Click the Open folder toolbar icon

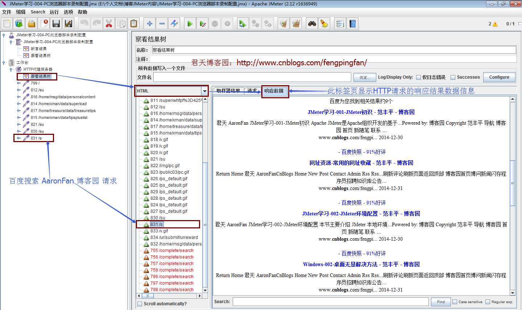pyautogui.click(x=32, y=24)
